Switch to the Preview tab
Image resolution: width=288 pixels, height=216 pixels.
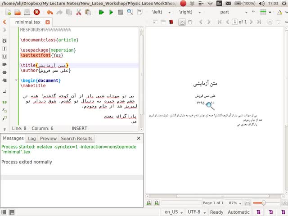coord(48,139)
